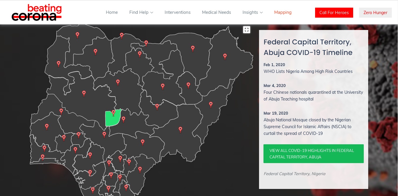The width and height of the screenshot is (398, 196).
Task: Click 'WHO Lists Nigeria Among High Risk Countries'
Action: click(308, 71)
